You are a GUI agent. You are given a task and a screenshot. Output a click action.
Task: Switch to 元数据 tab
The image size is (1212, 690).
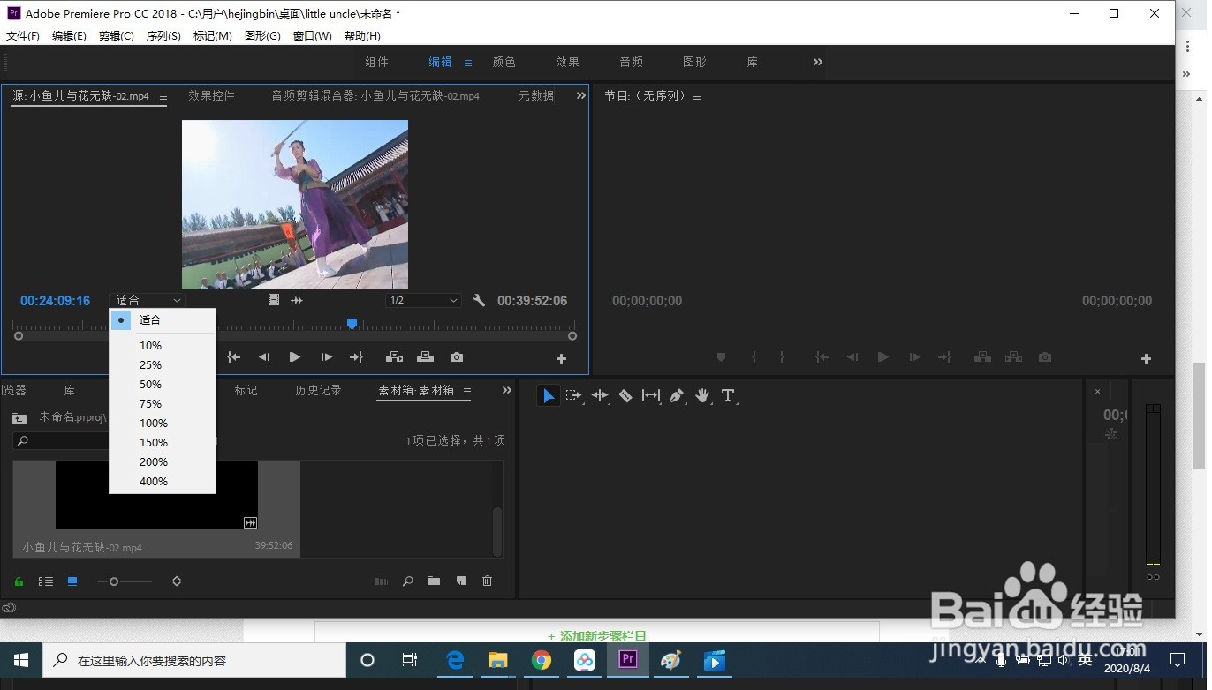point(536,95)
